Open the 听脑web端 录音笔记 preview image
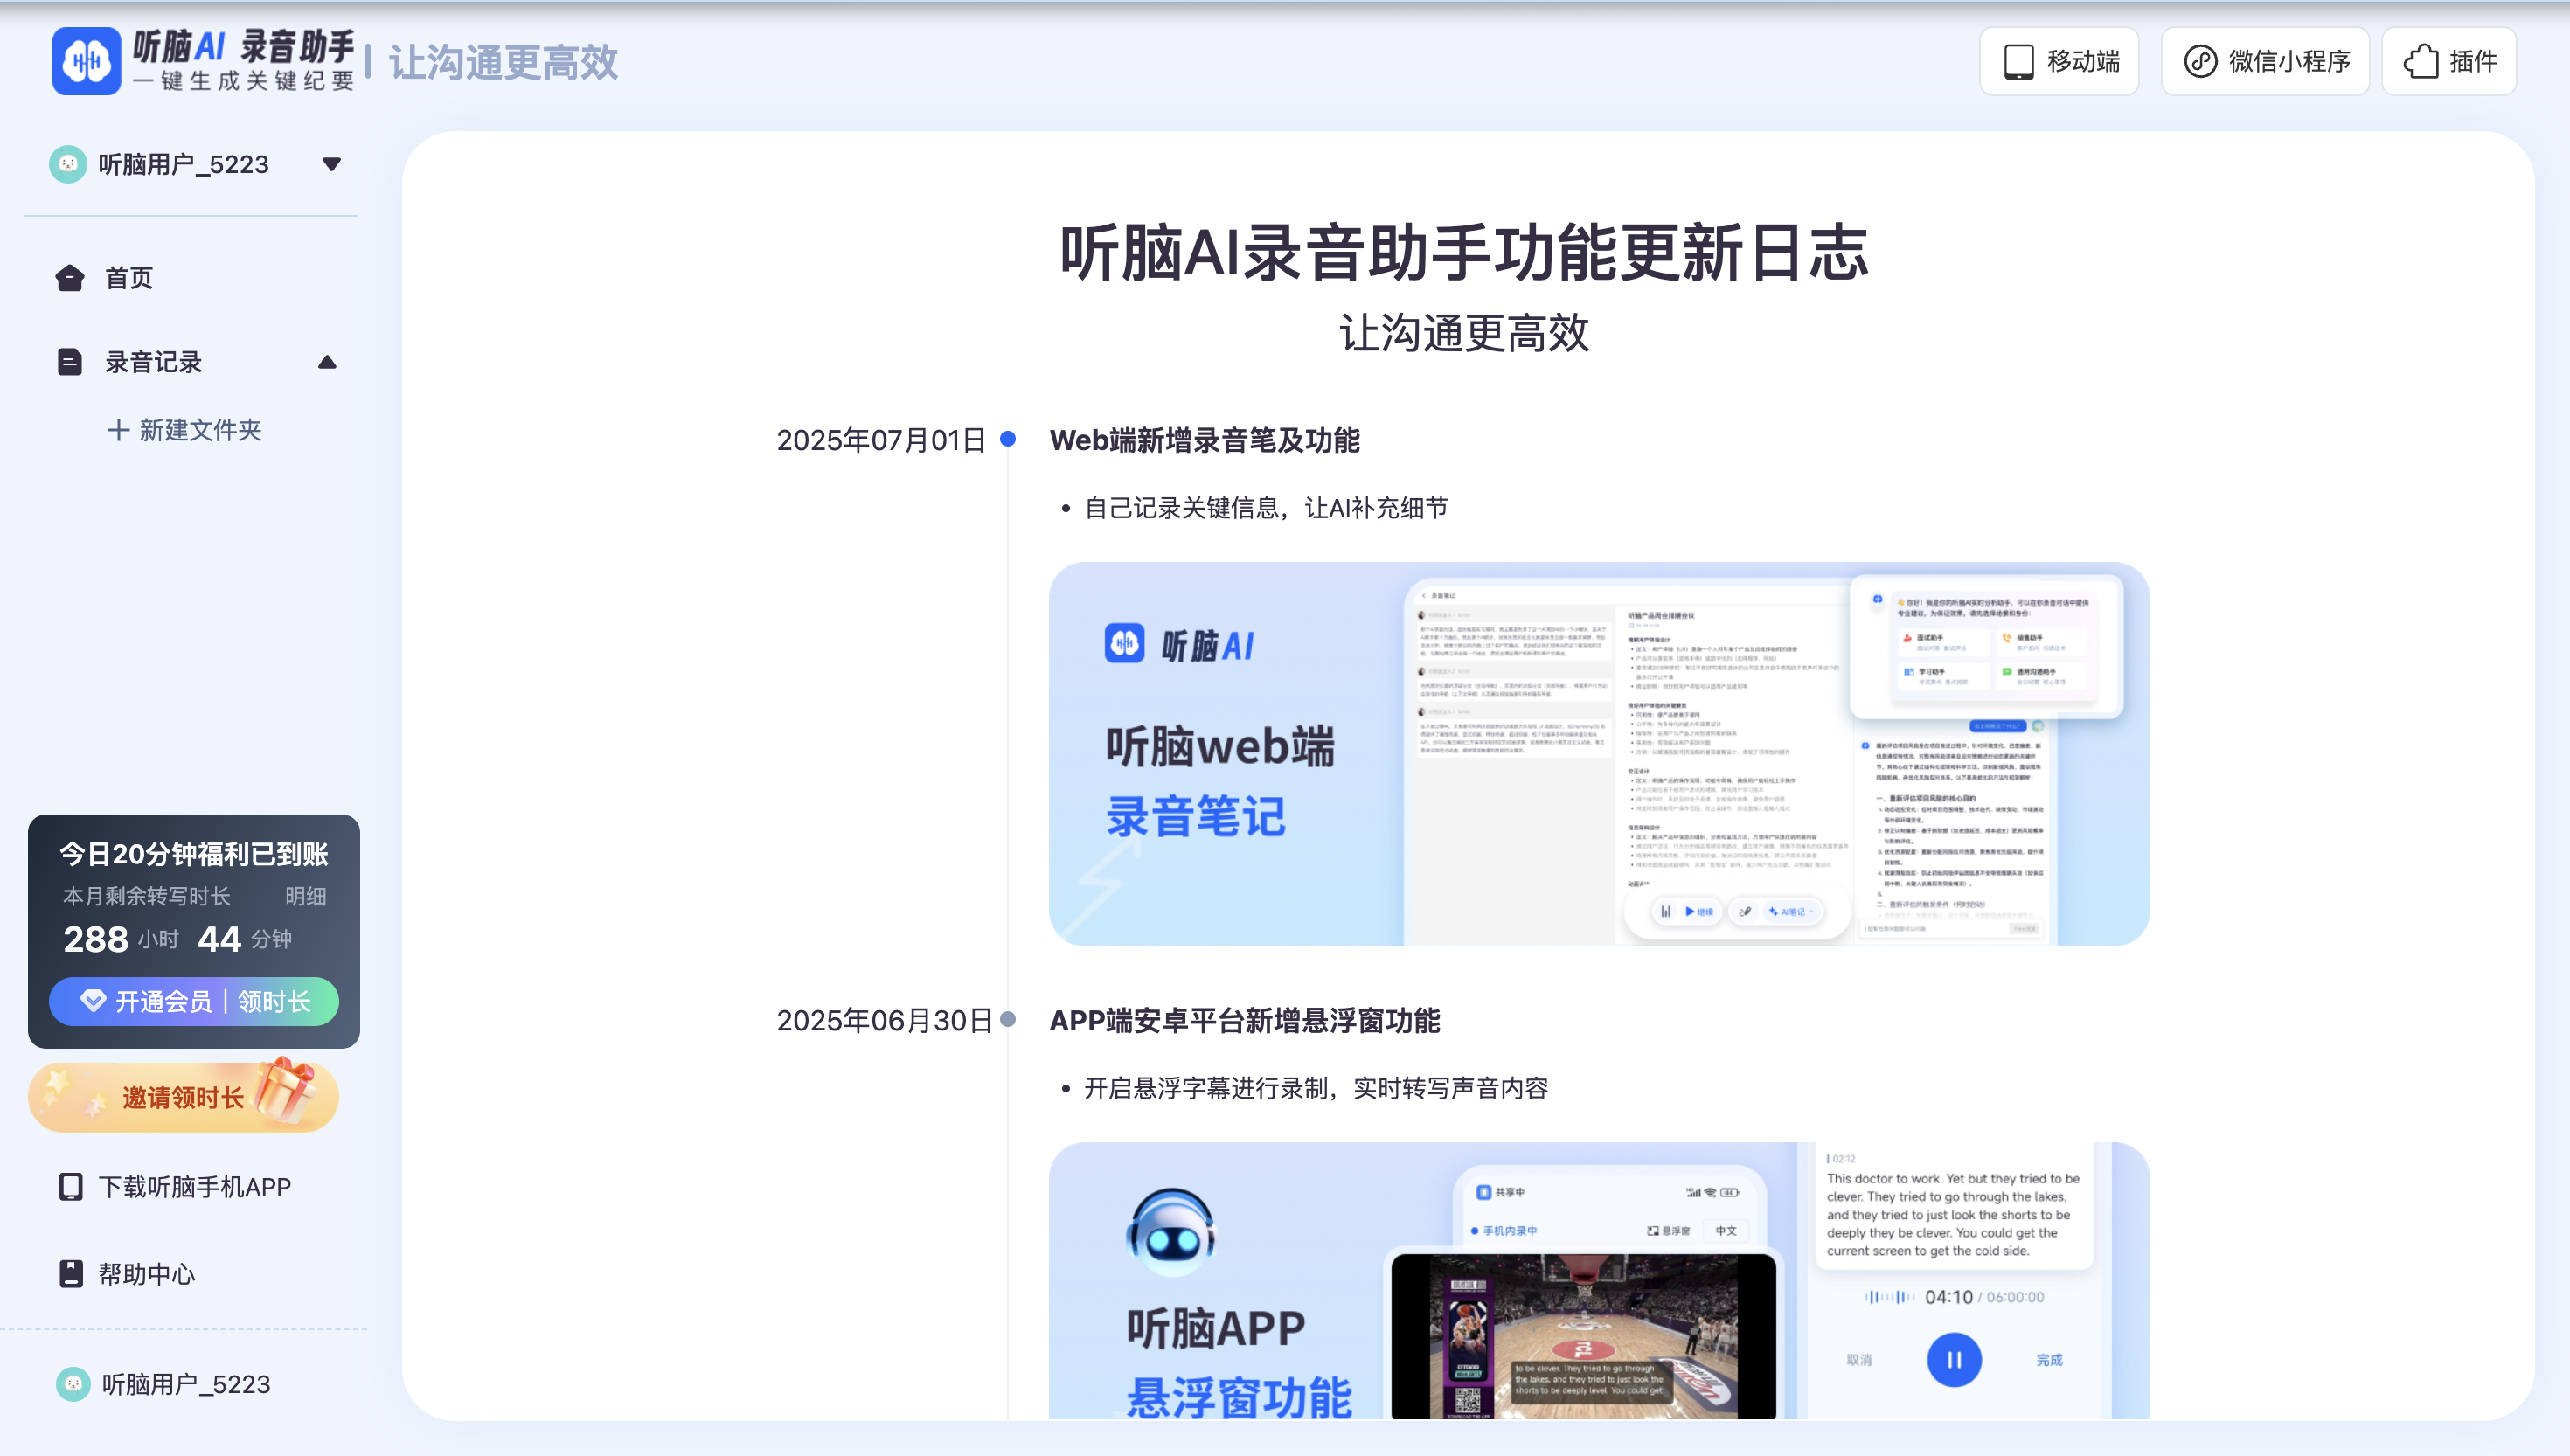 [1598, 754]
